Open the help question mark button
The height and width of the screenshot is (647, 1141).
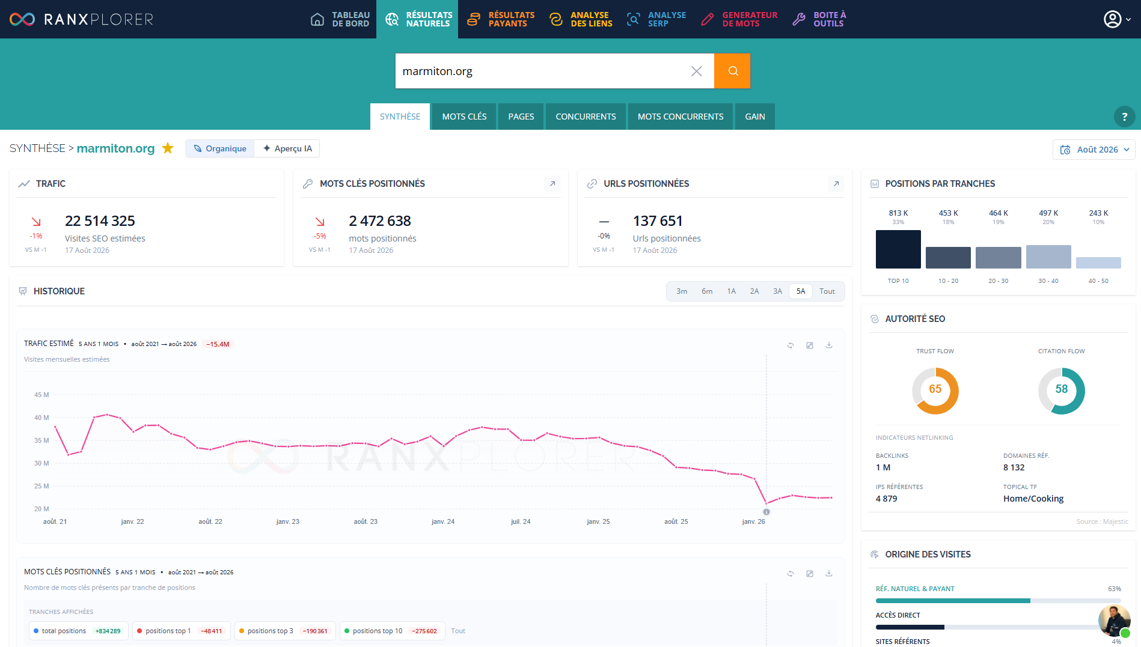1124,117
